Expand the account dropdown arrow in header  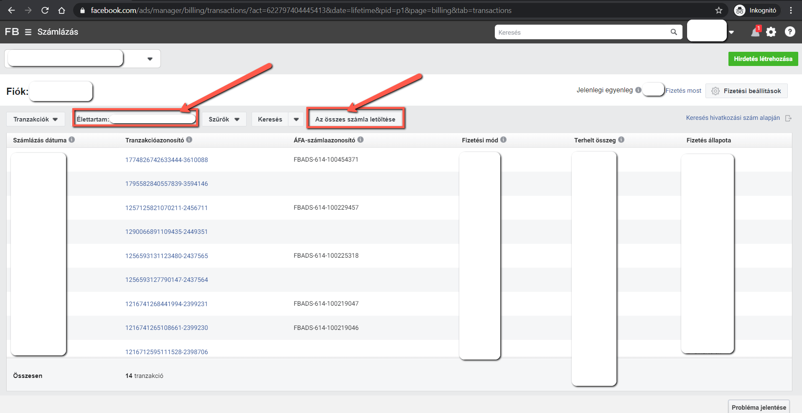pyautogui.click(x=731, y=32)
